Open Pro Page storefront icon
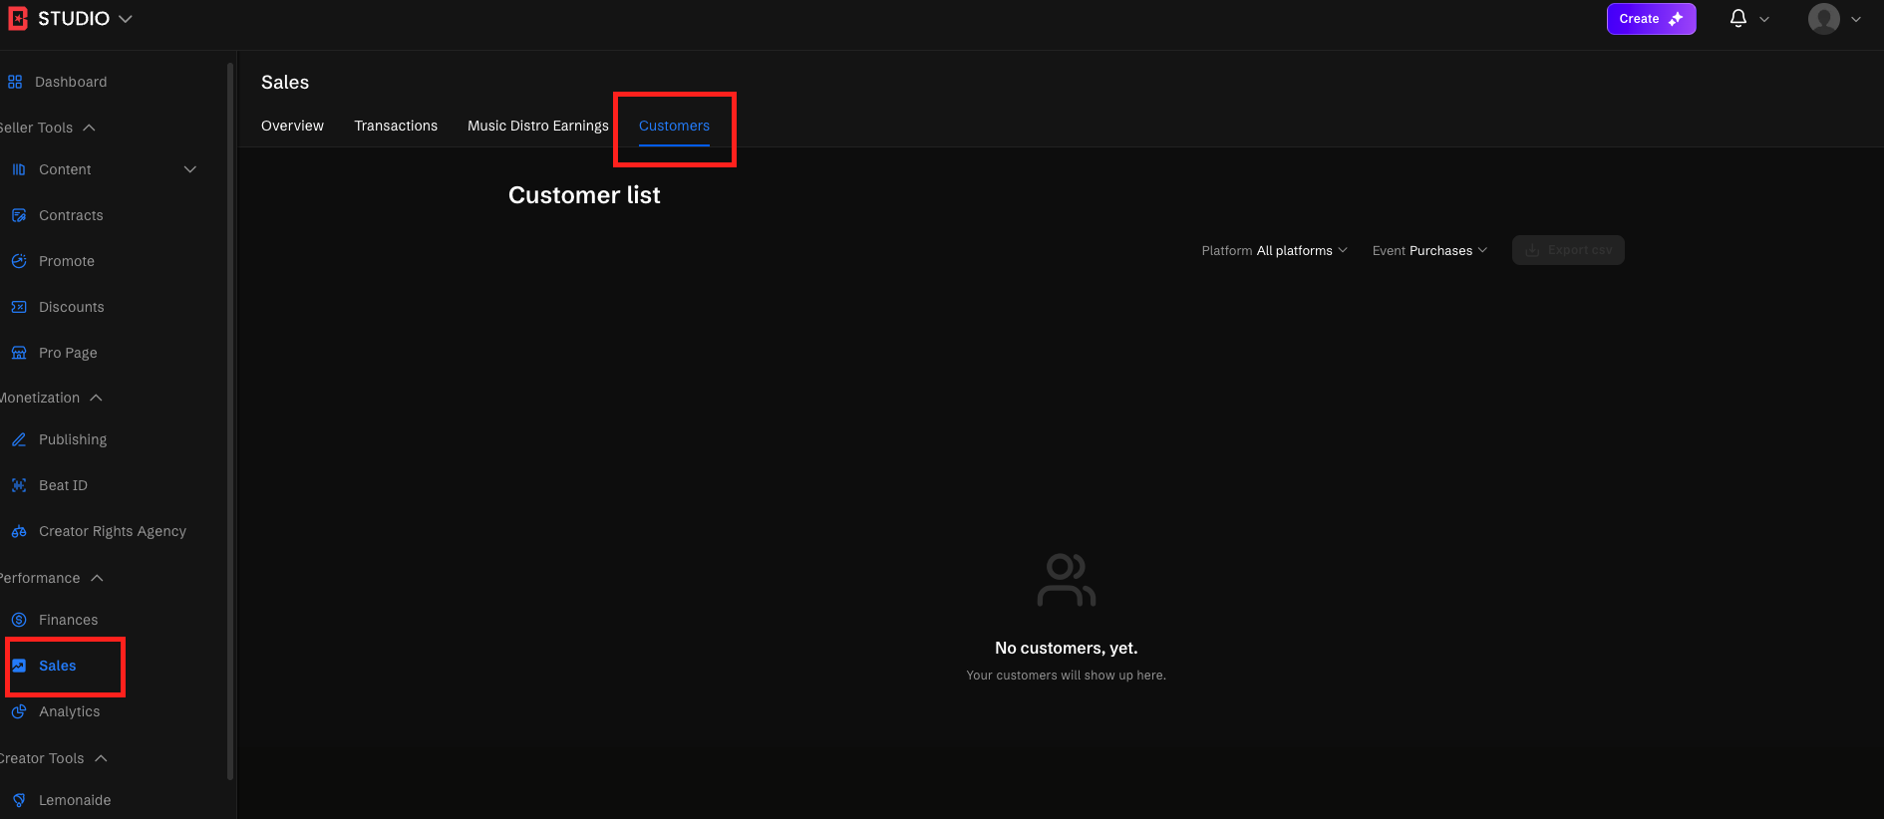 click(x=19, y=353)
